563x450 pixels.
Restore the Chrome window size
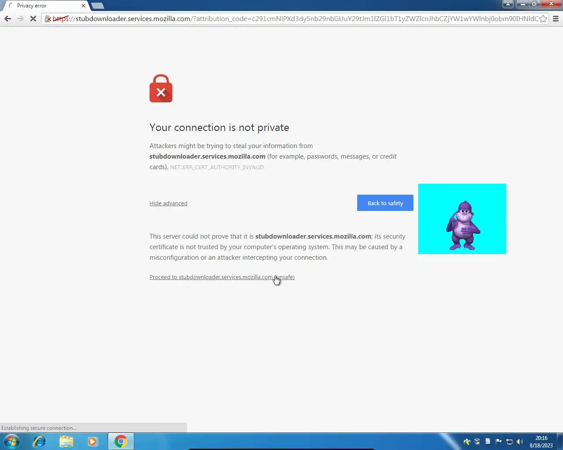pyautogui.click(x=534, y=4)
